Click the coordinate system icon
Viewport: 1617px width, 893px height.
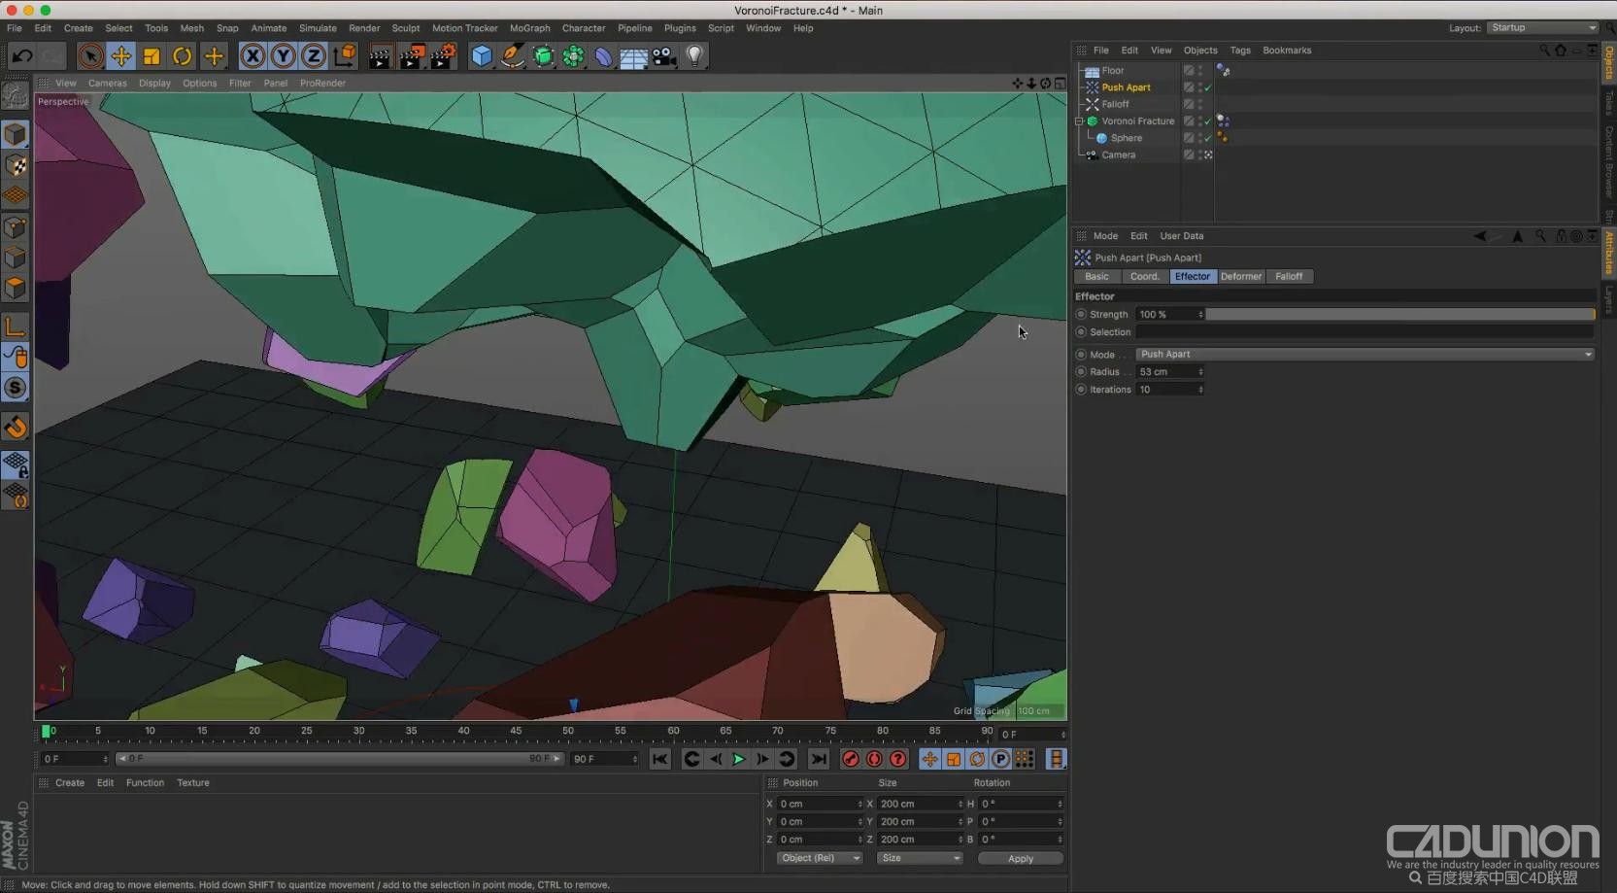(346, 56)
